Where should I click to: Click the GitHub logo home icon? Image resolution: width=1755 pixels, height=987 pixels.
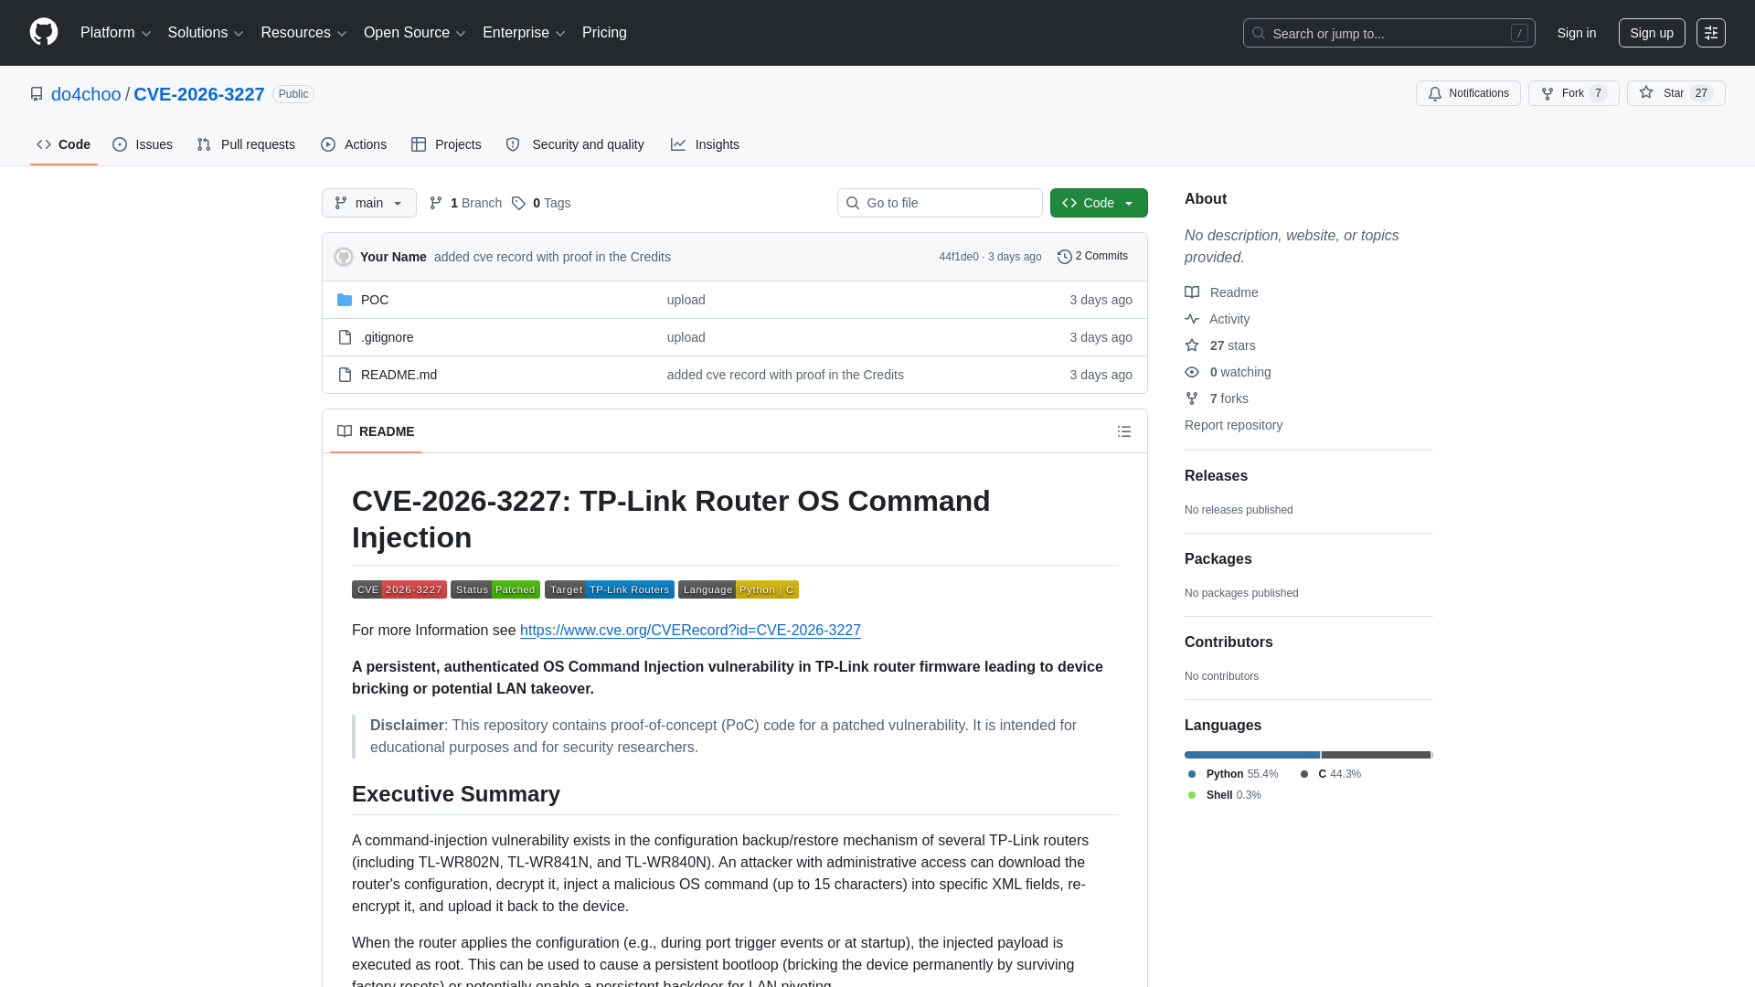pyautogui.click(x=44, y=32)
